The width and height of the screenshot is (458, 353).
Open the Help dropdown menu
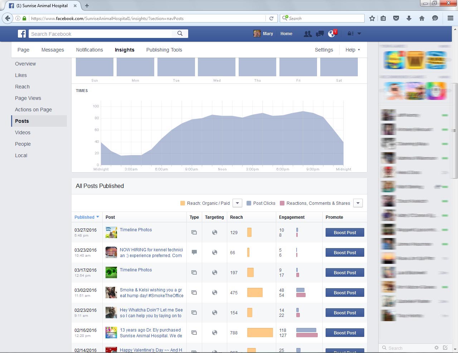[x=352, y=50]
